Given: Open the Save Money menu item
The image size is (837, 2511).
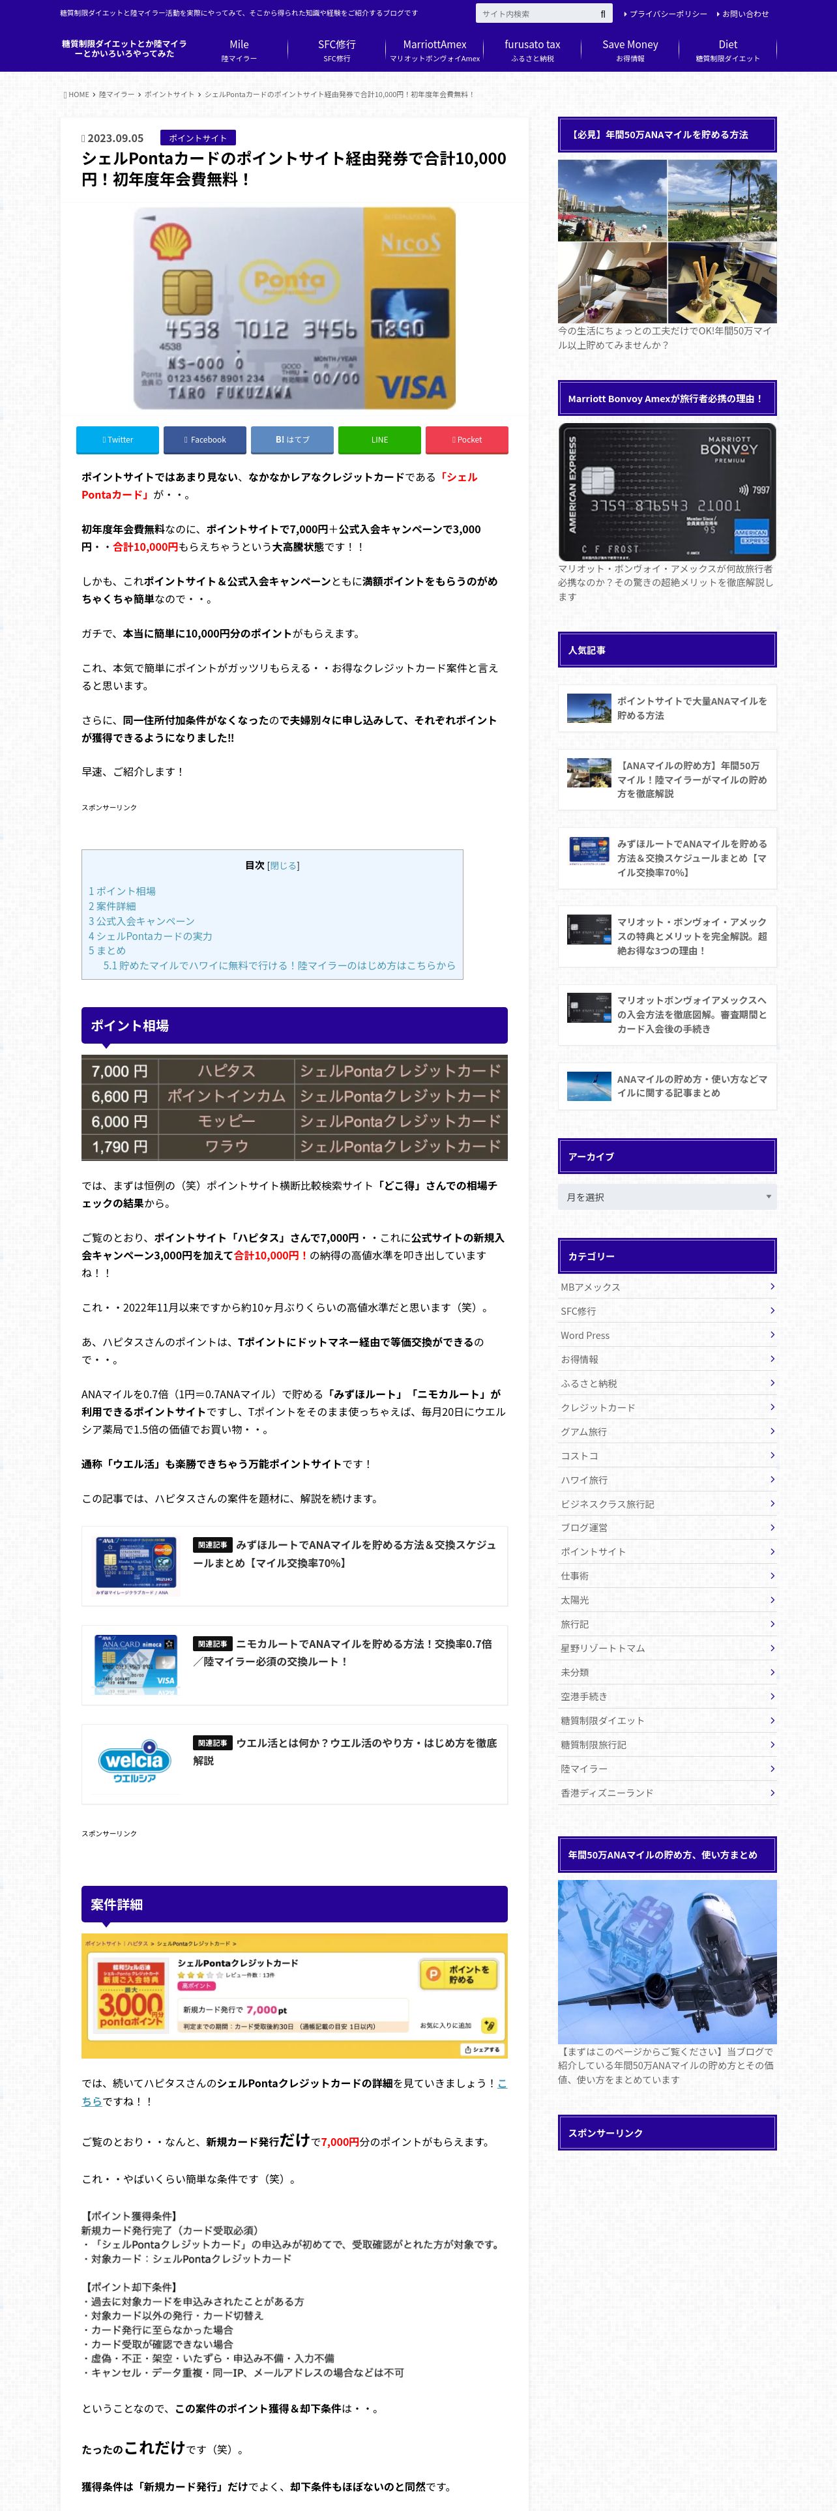Looking at the screenshot, I should [630, 51].
